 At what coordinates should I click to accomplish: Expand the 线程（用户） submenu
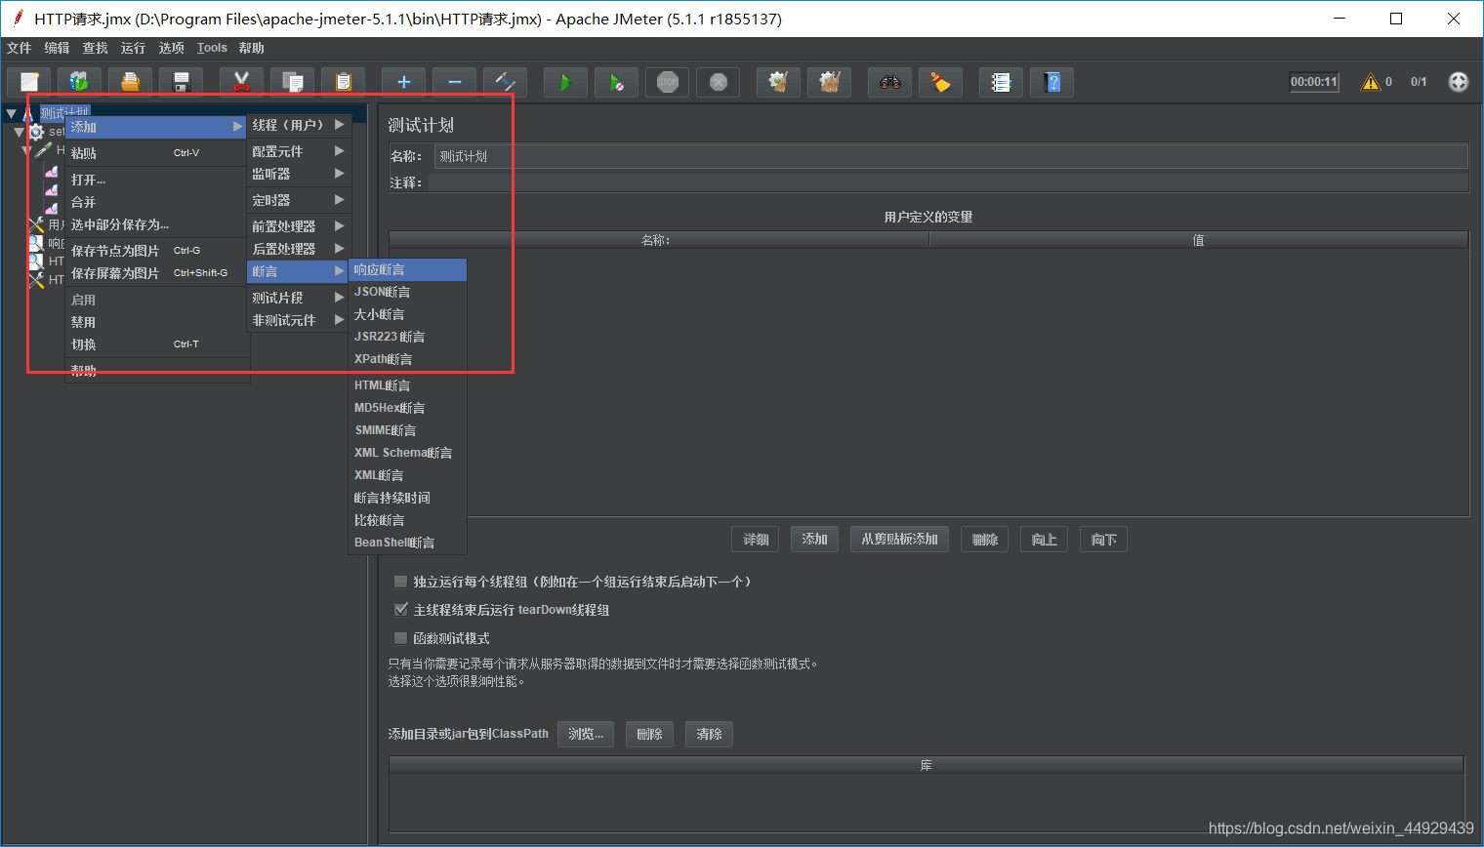pyautogui.click(x=298, y=125)
